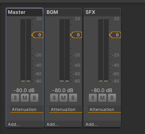145x134 pixels.
Task: Open Add effect menu on BGM
Action: point(63,124)
